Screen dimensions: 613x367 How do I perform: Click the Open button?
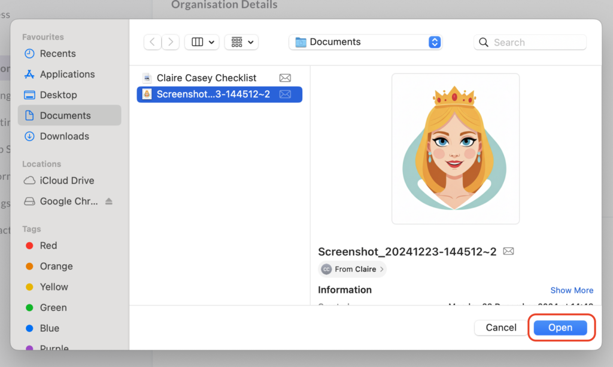(x=560, y=328)
